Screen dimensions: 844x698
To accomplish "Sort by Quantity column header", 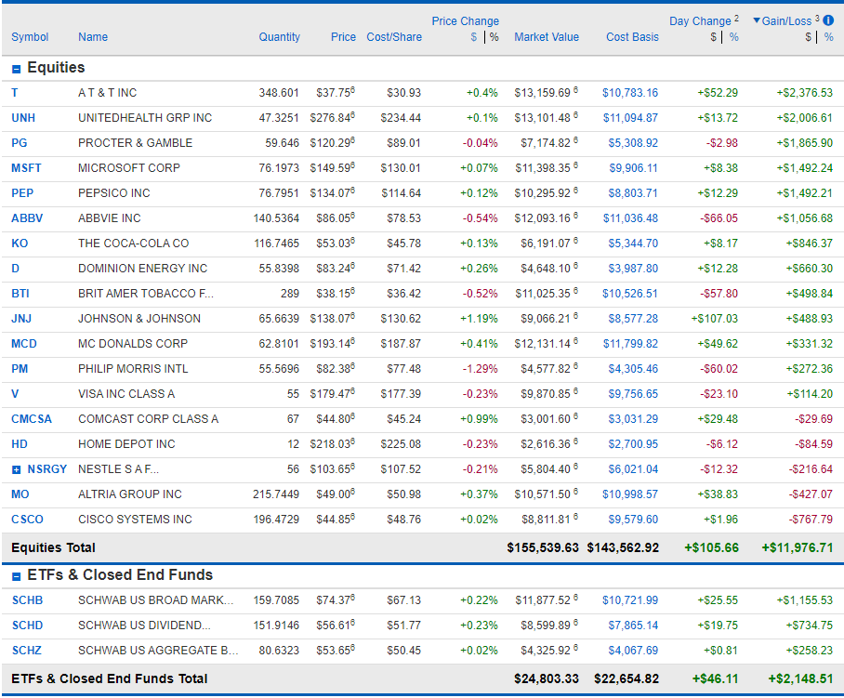I will coord(279,37).
